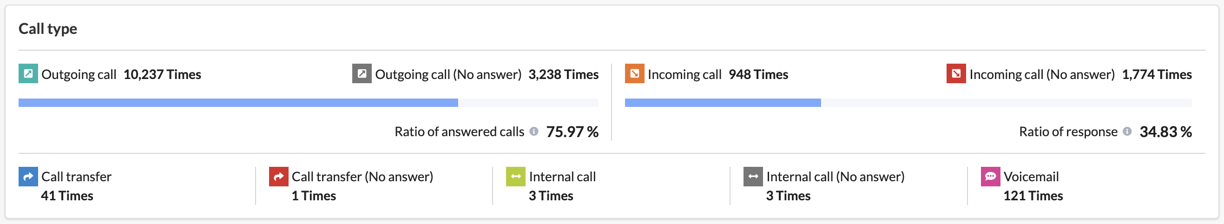Click the Call type heading

coord(47,28)
